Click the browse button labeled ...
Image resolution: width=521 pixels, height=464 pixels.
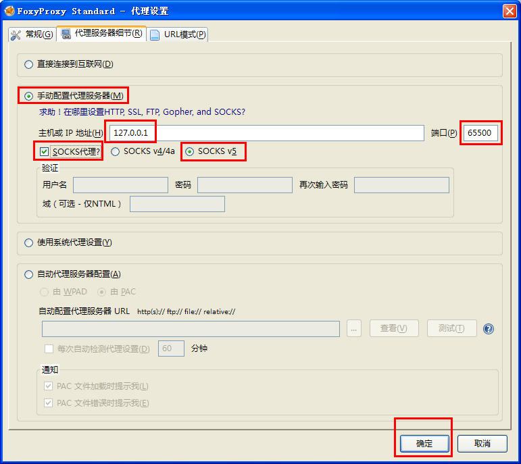pyautogui.click(x=354, y=328)
